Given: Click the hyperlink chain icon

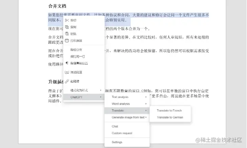Looking at the screenshot, I should [x=67, y=81].
